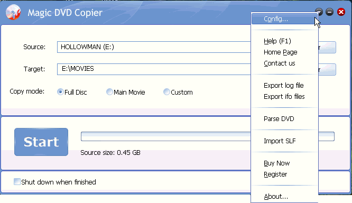Open the title bar dropdown menu button

point(319,12)
